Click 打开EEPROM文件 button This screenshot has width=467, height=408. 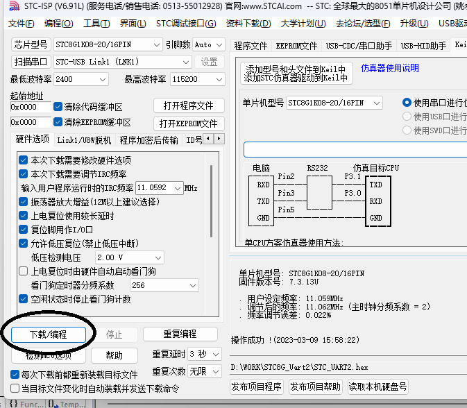click(x=189, y=124)
